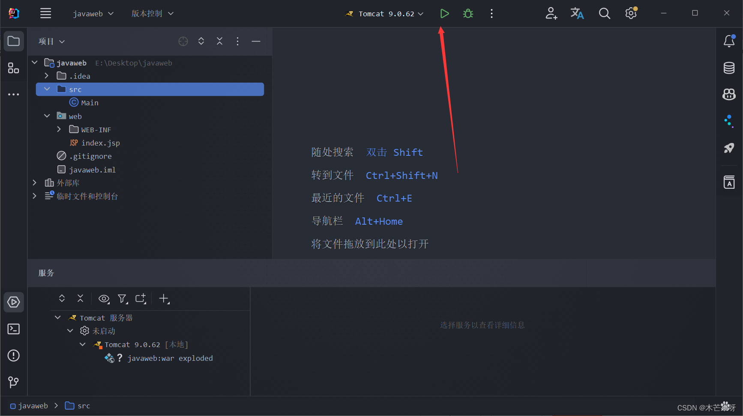Click javaweb breadcrumb in status bar

coord(29,406)
